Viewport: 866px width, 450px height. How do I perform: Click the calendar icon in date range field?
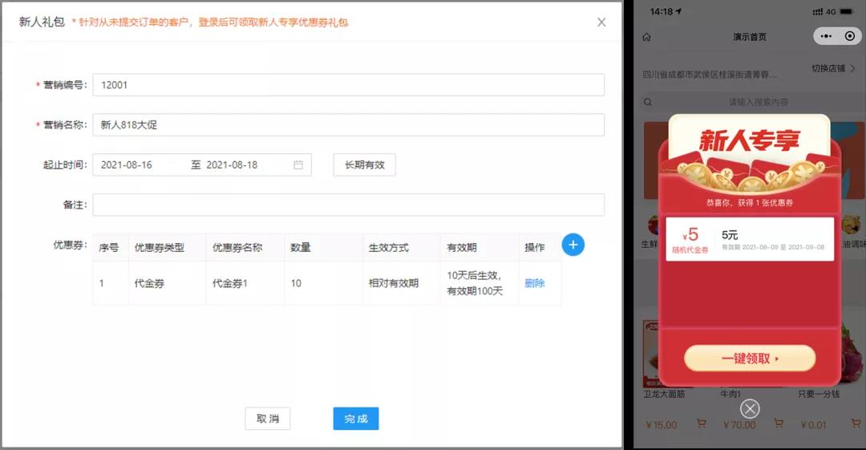[298, 165]
